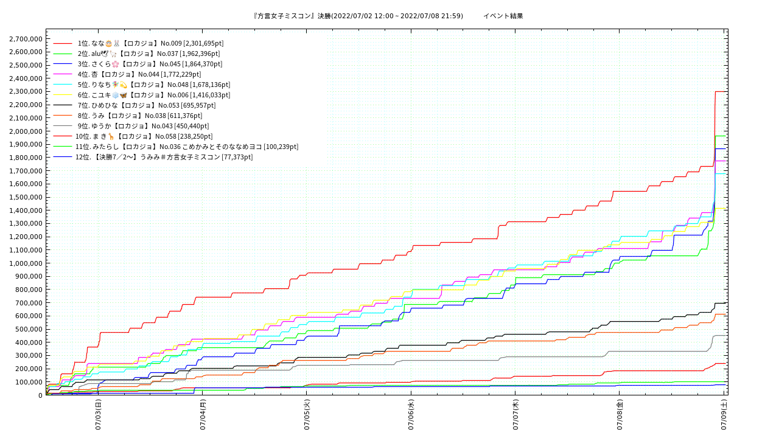Viewport: 779px width, 438px height.
Task: Click the 07/07(木) date label on x-axis
Action: click(515, 414)
